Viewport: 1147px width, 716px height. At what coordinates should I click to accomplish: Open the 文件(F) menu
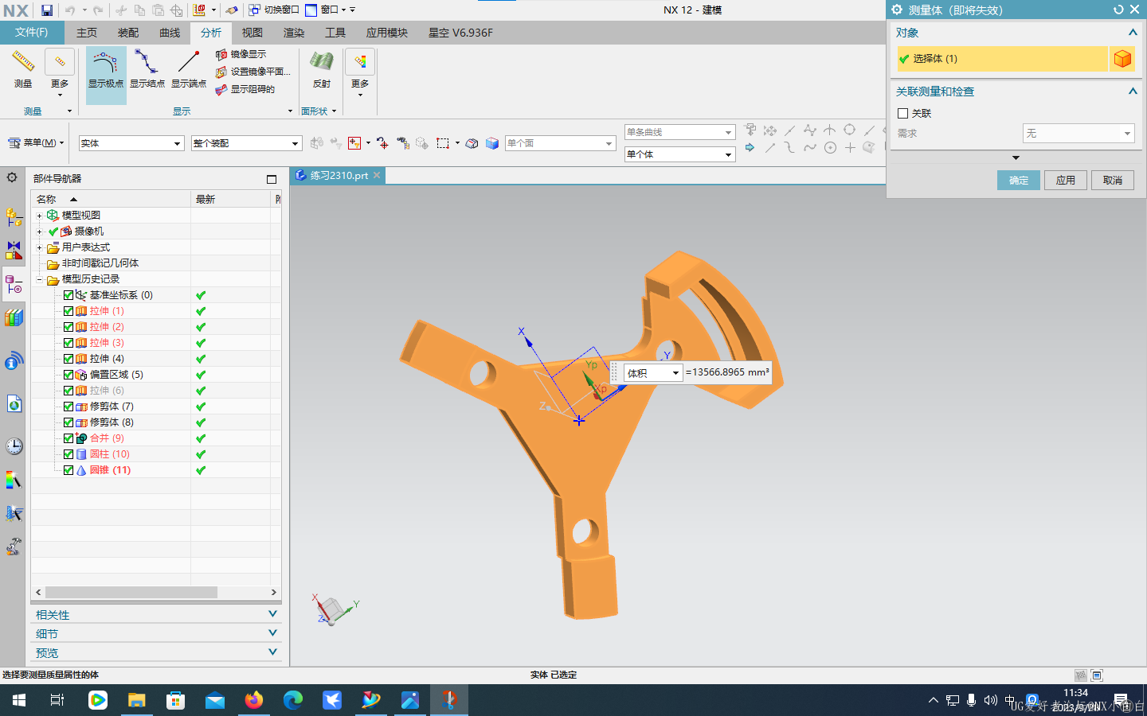click(31, 33)
